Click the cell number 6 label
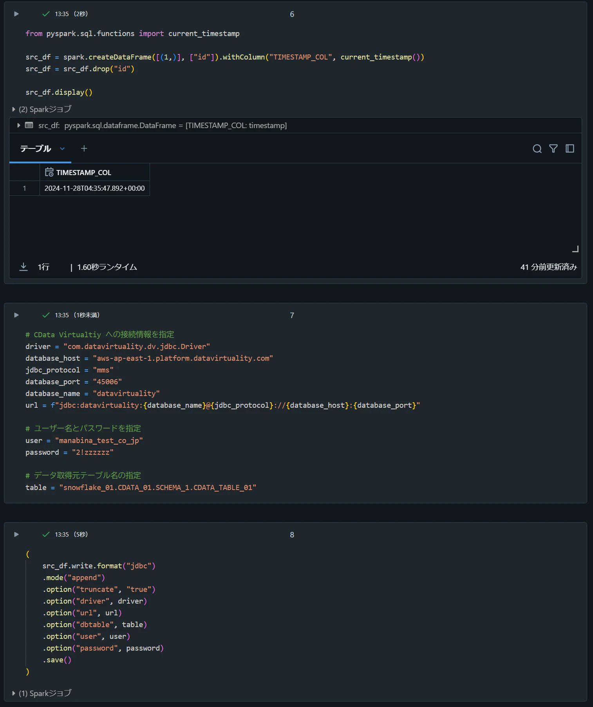The width and height of the screenshot is (593, 707). pos(292,14)
